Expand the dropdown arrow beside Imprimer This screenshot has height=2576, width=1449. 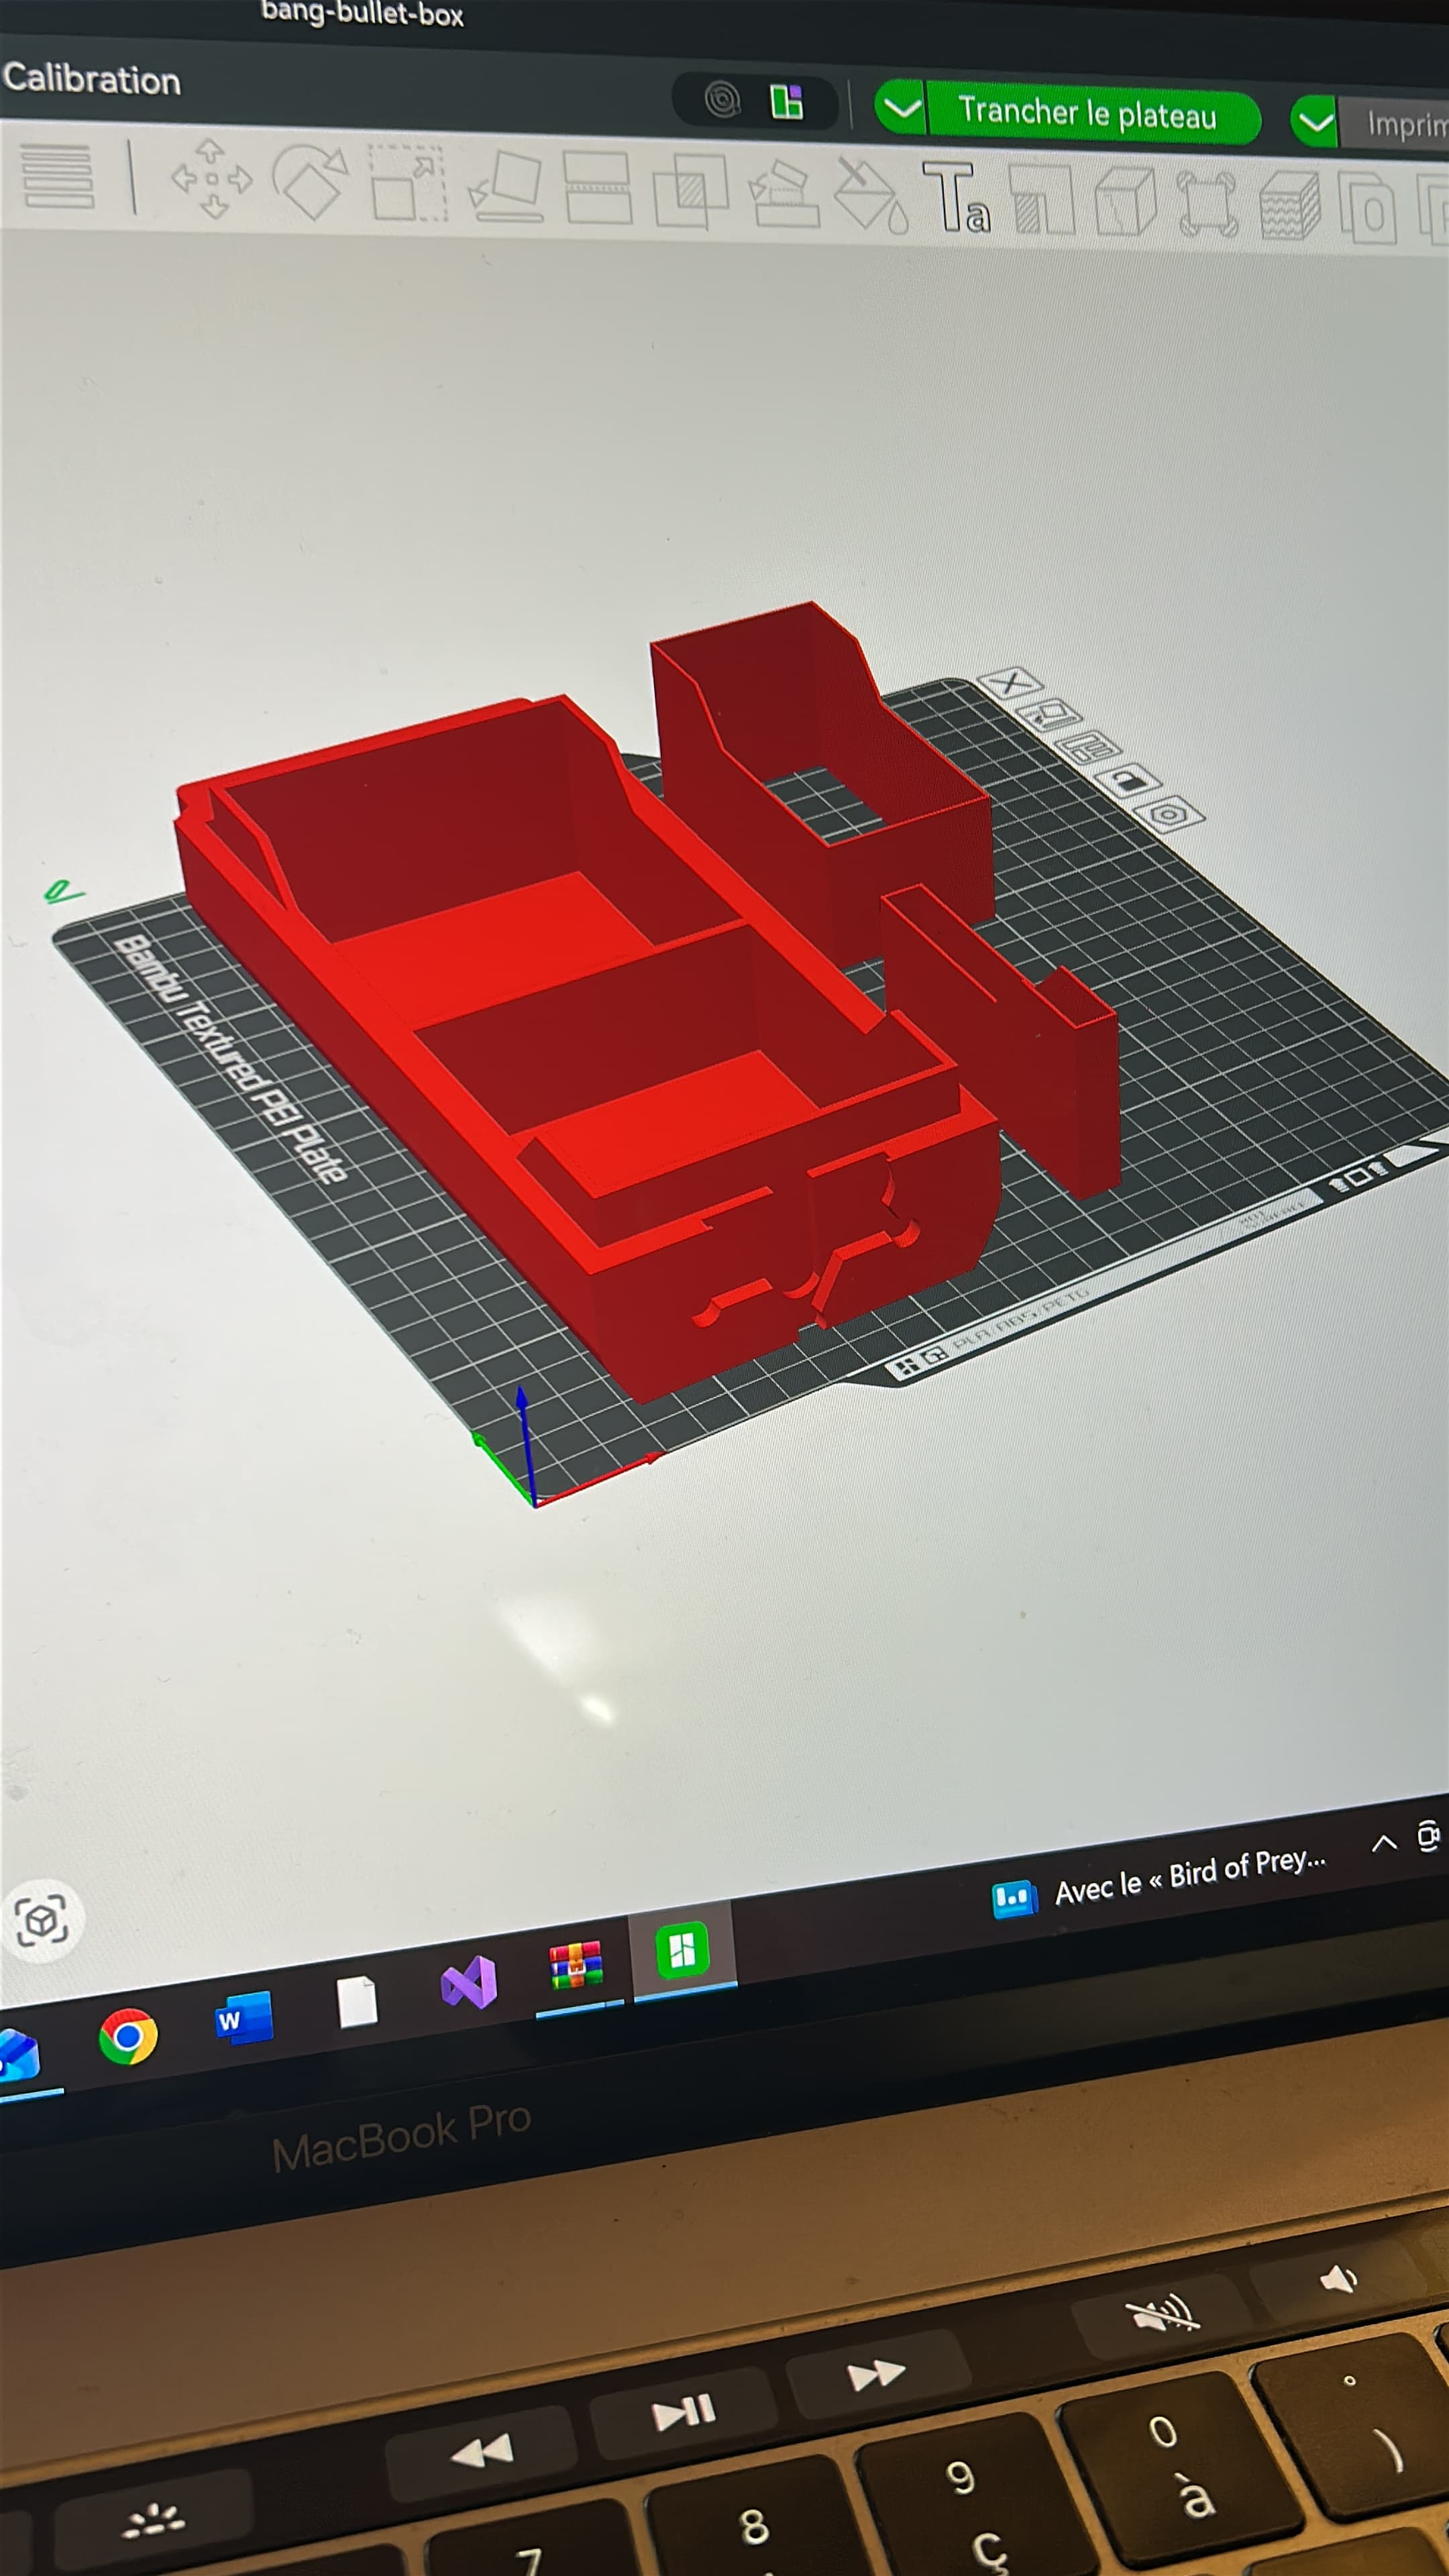[x=1315, y=122]
